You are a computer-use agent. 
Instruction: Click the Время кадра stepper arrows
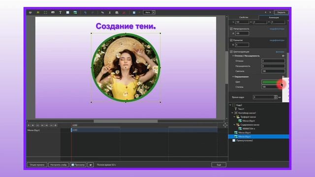276,97
